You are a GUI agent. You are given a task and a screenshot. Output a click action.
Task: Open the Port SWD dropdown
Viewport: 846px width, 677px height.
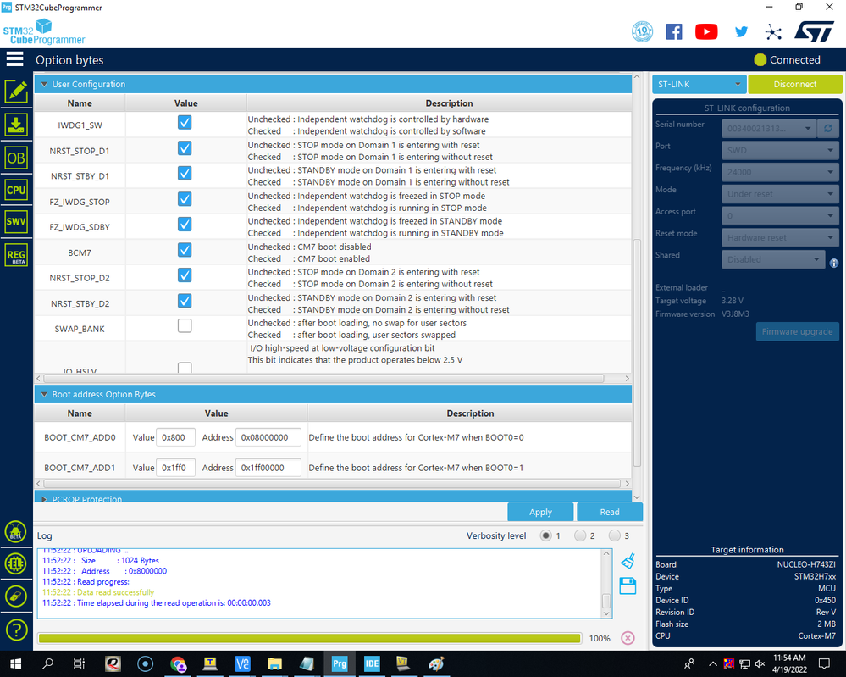click(x=780, y=150)
